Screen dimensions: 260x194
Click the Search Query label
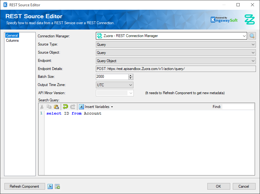click(49, 100)
